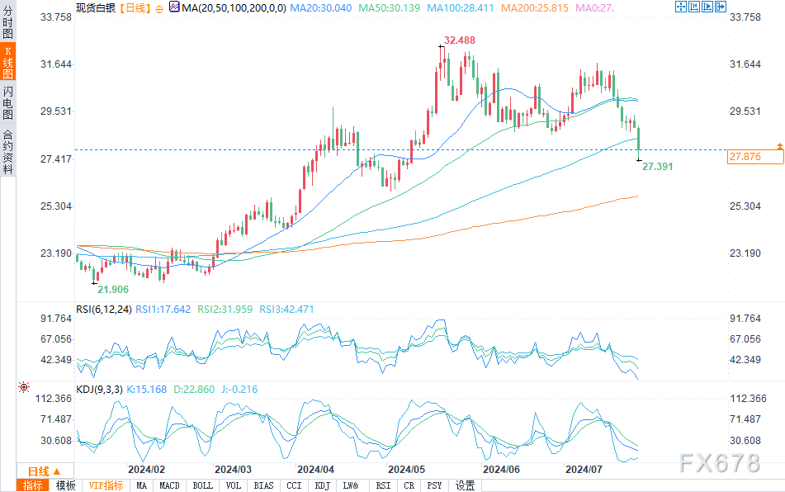Click the K:15.168 value

(x=147, y=390)
